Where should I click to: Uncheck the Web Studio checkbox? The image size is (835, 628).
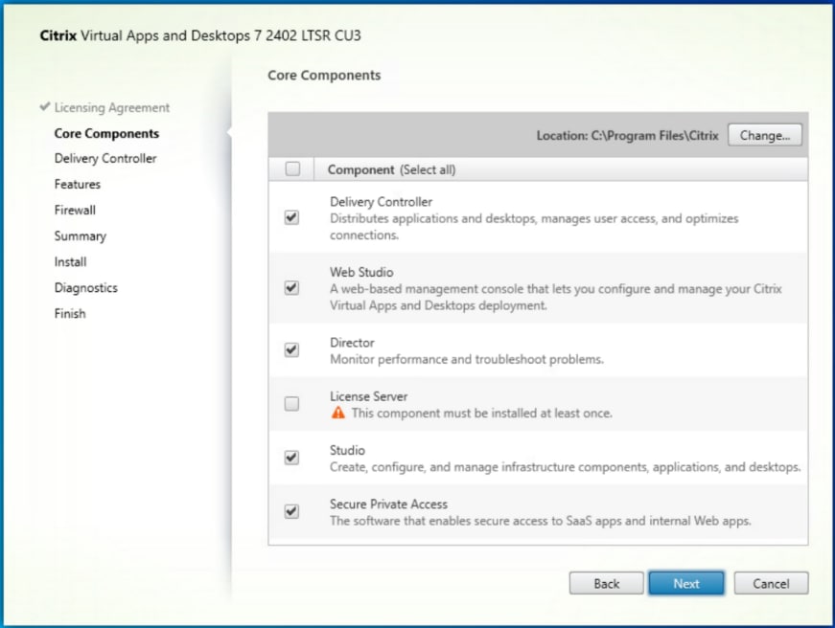tap(291, 288)
